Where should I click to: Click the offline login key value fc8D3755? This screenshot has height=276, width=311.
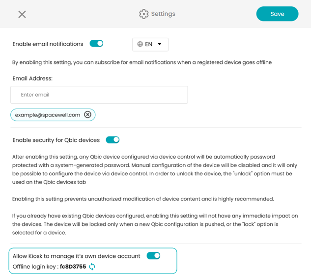coord(73,267)
